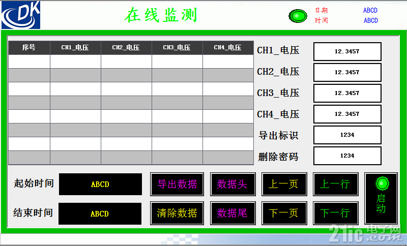This screenshot has height=246, width=407.
Task: Go to 上一页
Action: coord(284,184)
